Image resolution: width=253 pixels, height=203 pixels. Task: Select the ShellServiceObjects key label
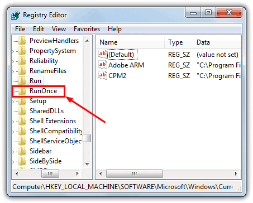pos(56,141)
